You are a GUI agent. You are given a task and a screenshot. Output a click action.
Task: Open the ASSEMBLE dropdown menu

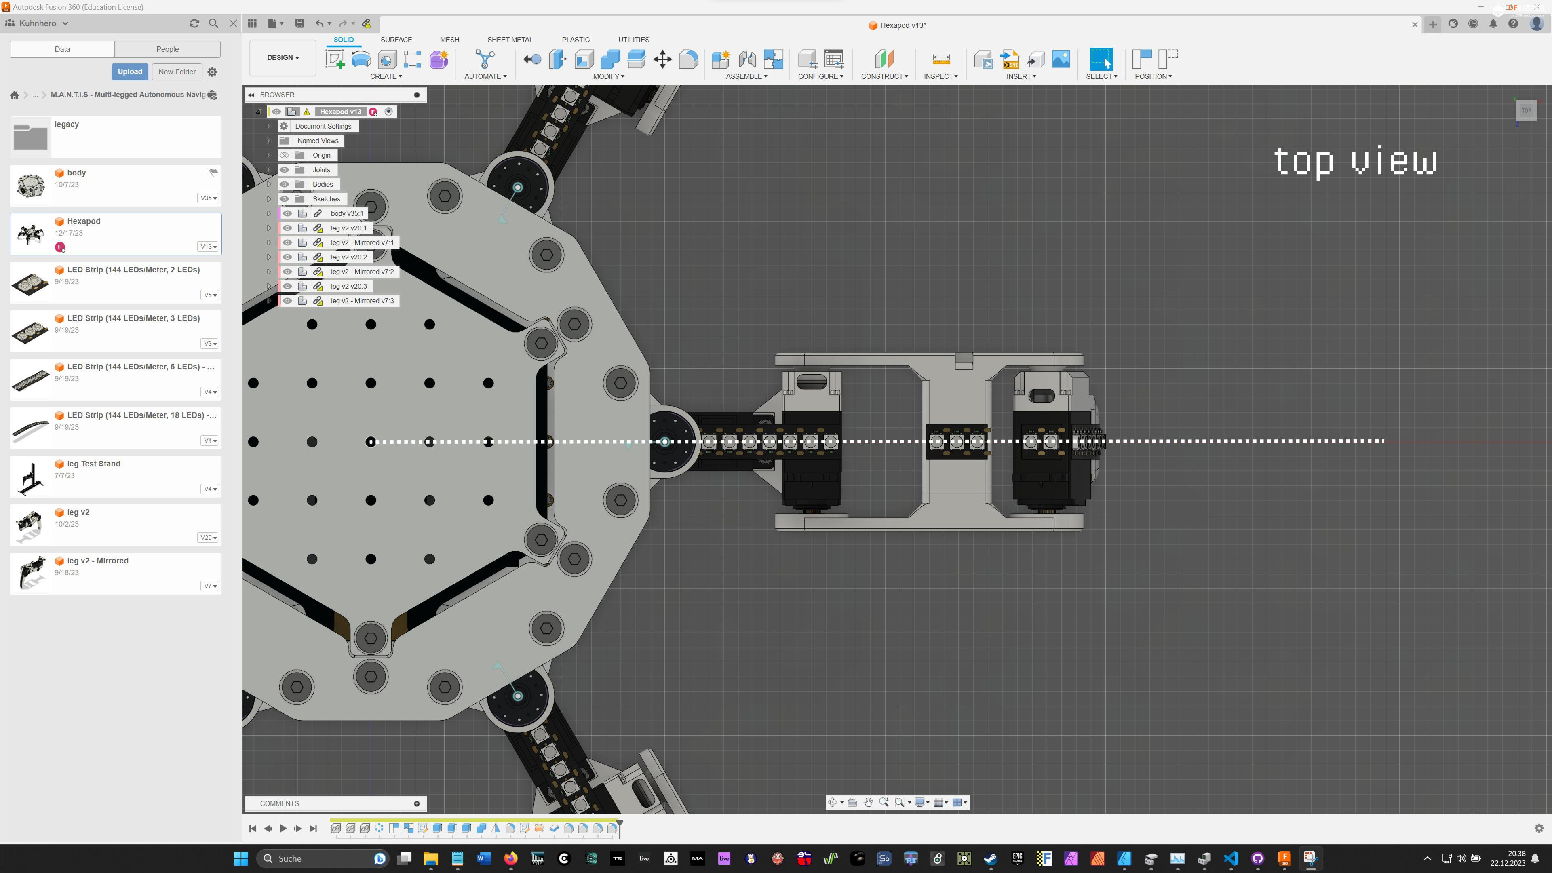tap(746, 76)
